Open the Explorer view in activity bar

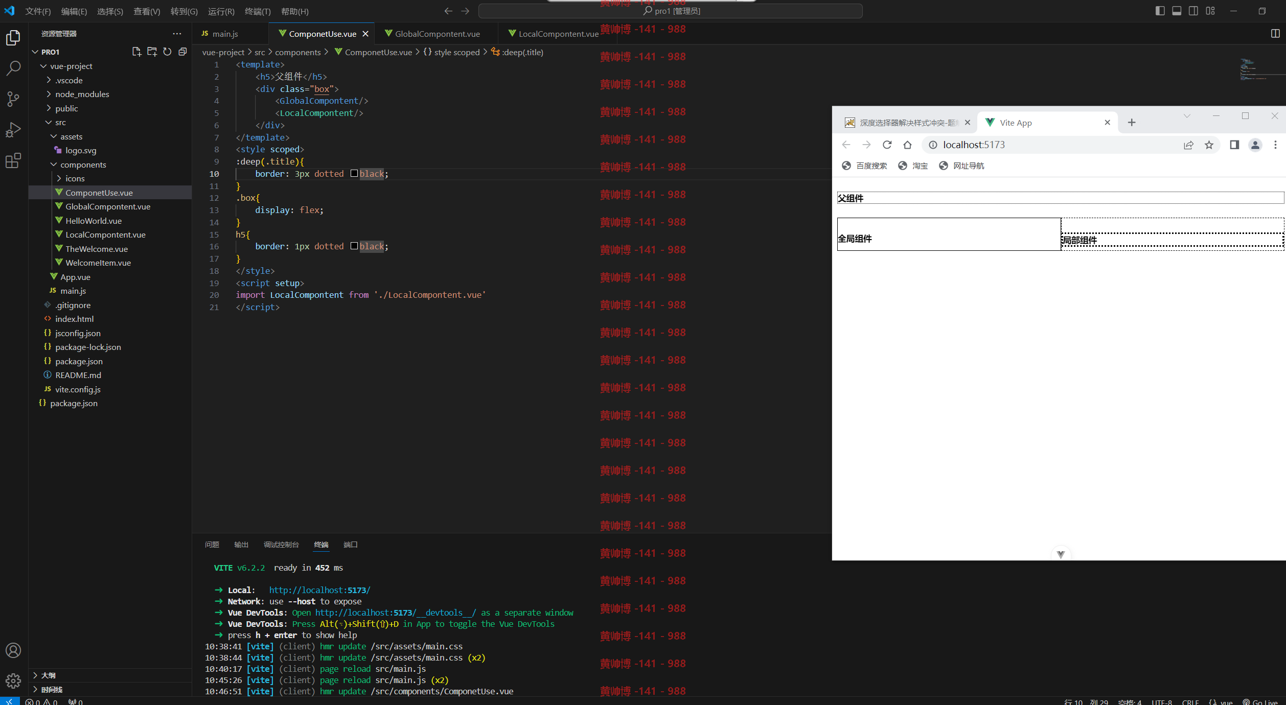pyautogui.click(x=13, y=37)
